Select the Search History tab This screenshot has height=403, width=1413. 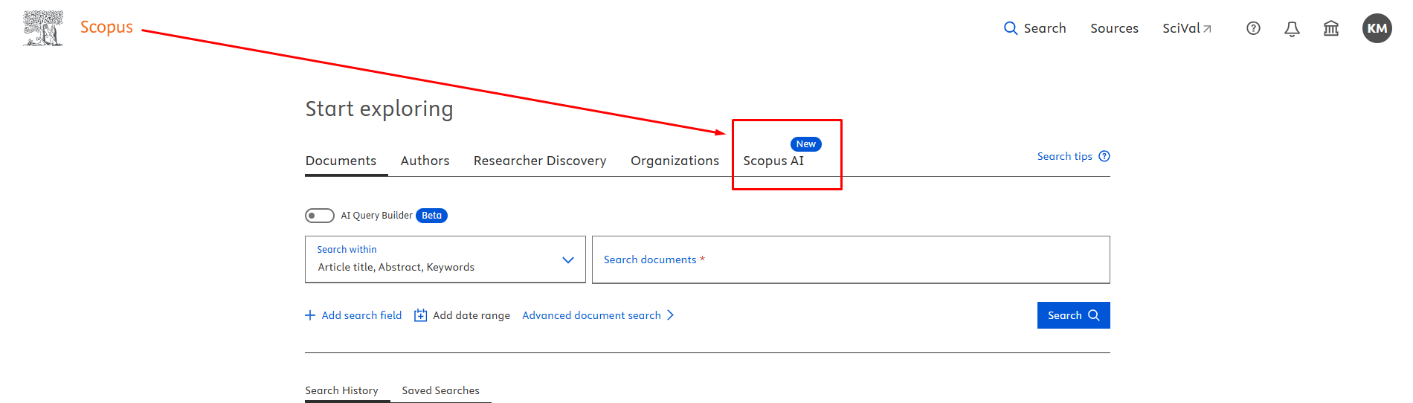tap(341, 390)
